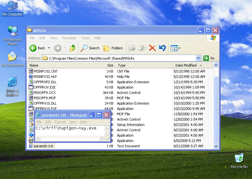The image size is (252, 179).
Task: Sort by Type column header
Action: pos(143,65)
